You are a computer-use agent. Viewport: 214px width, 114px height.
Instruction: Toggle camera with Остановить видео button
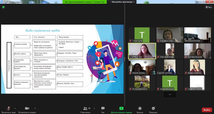pyautogui.click(x=27, y=108)
